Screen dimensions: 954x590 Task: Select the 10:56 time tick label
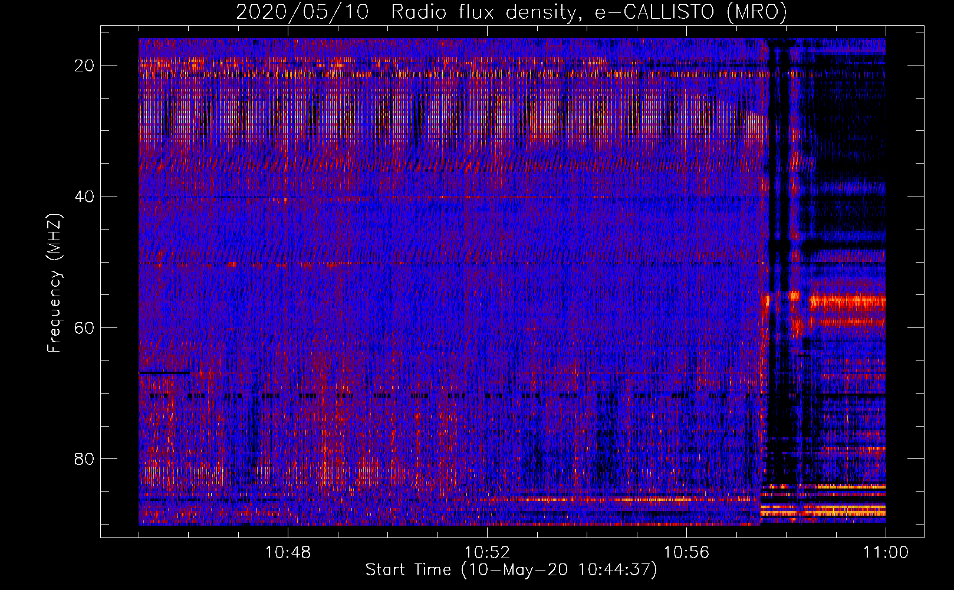686,553
